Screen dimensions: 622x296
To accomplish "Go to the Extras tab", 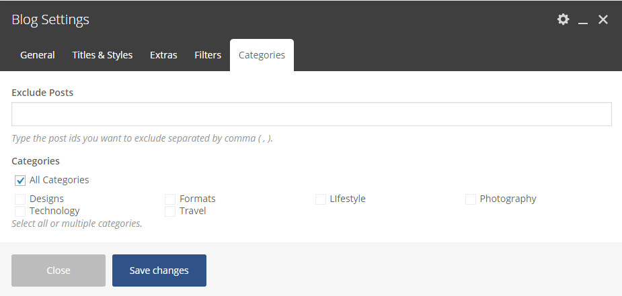I will point(163,55).
